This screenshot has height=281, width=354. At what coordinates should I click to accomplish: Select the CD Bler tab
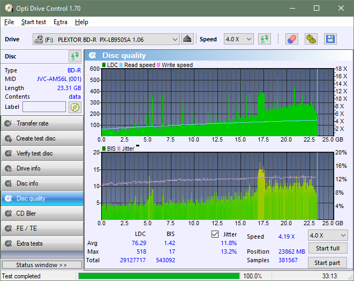coord(42,213)
